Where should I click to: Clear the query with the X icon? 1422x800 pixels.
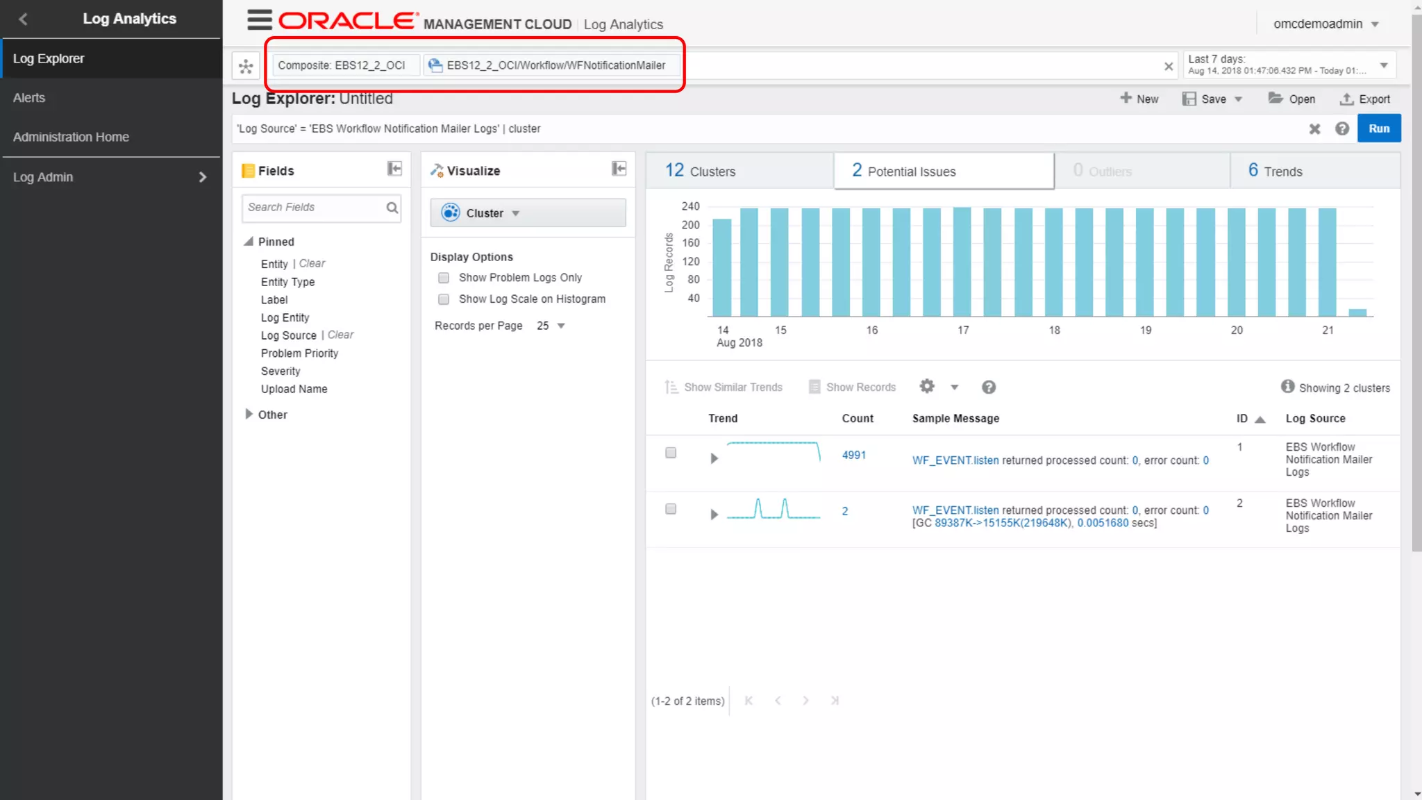(x=1314, y=128)
